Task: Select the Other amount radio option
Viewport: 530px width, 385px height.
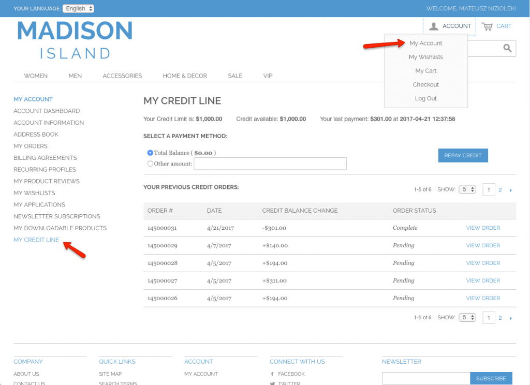Action: click(x=150, y=164)
